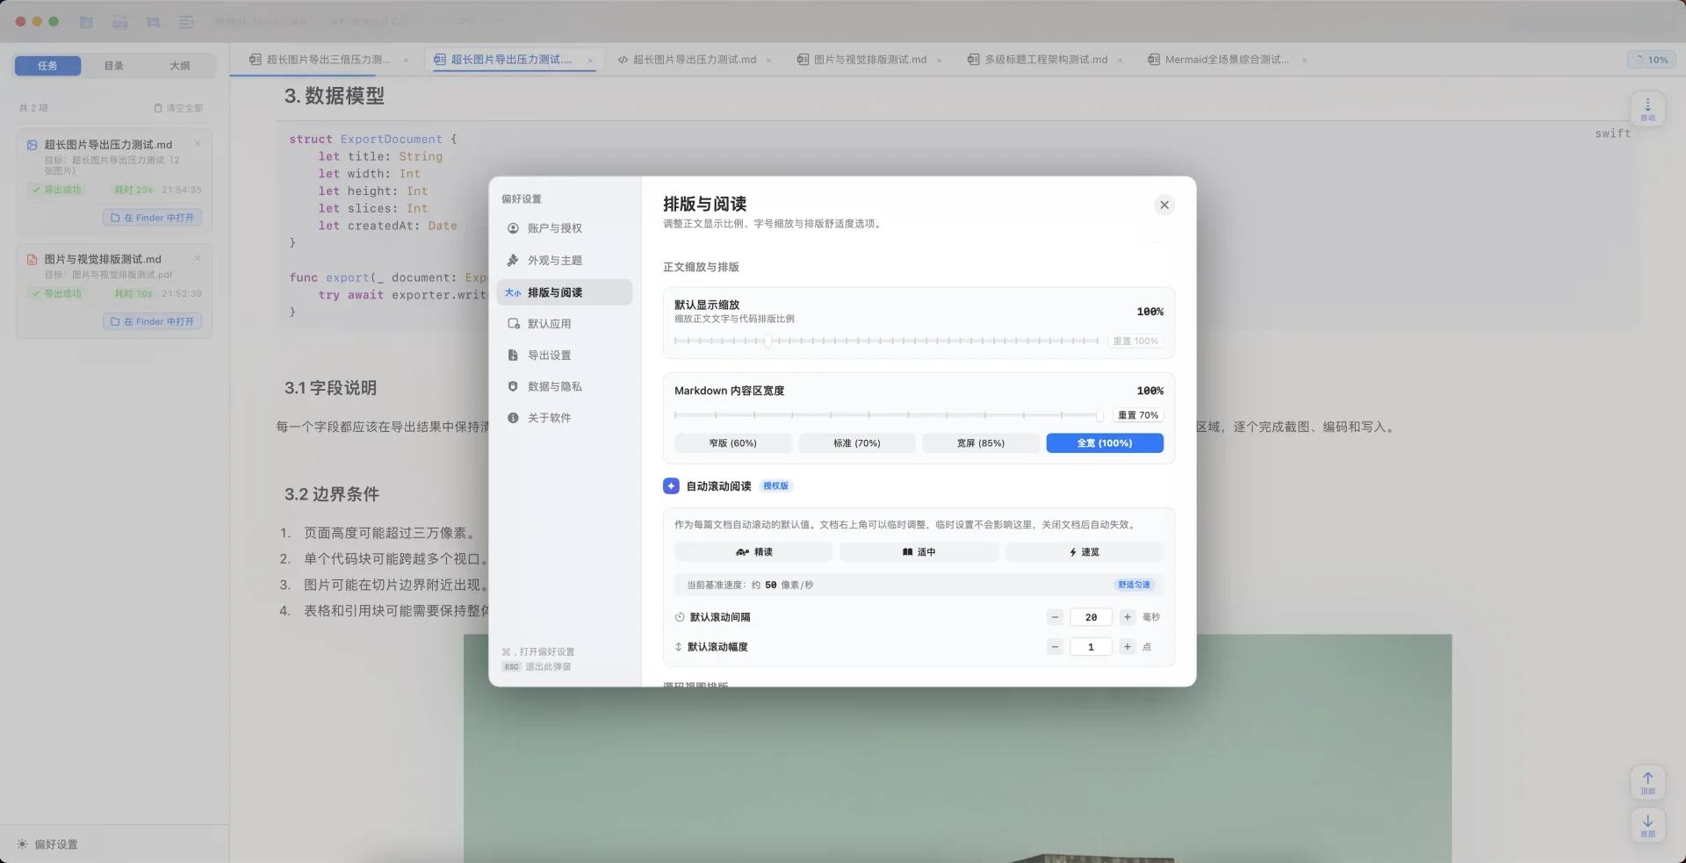Screen dimensions: 1686x863
Task: Click the 授权版 badge
Action: (x=775, y=486)
